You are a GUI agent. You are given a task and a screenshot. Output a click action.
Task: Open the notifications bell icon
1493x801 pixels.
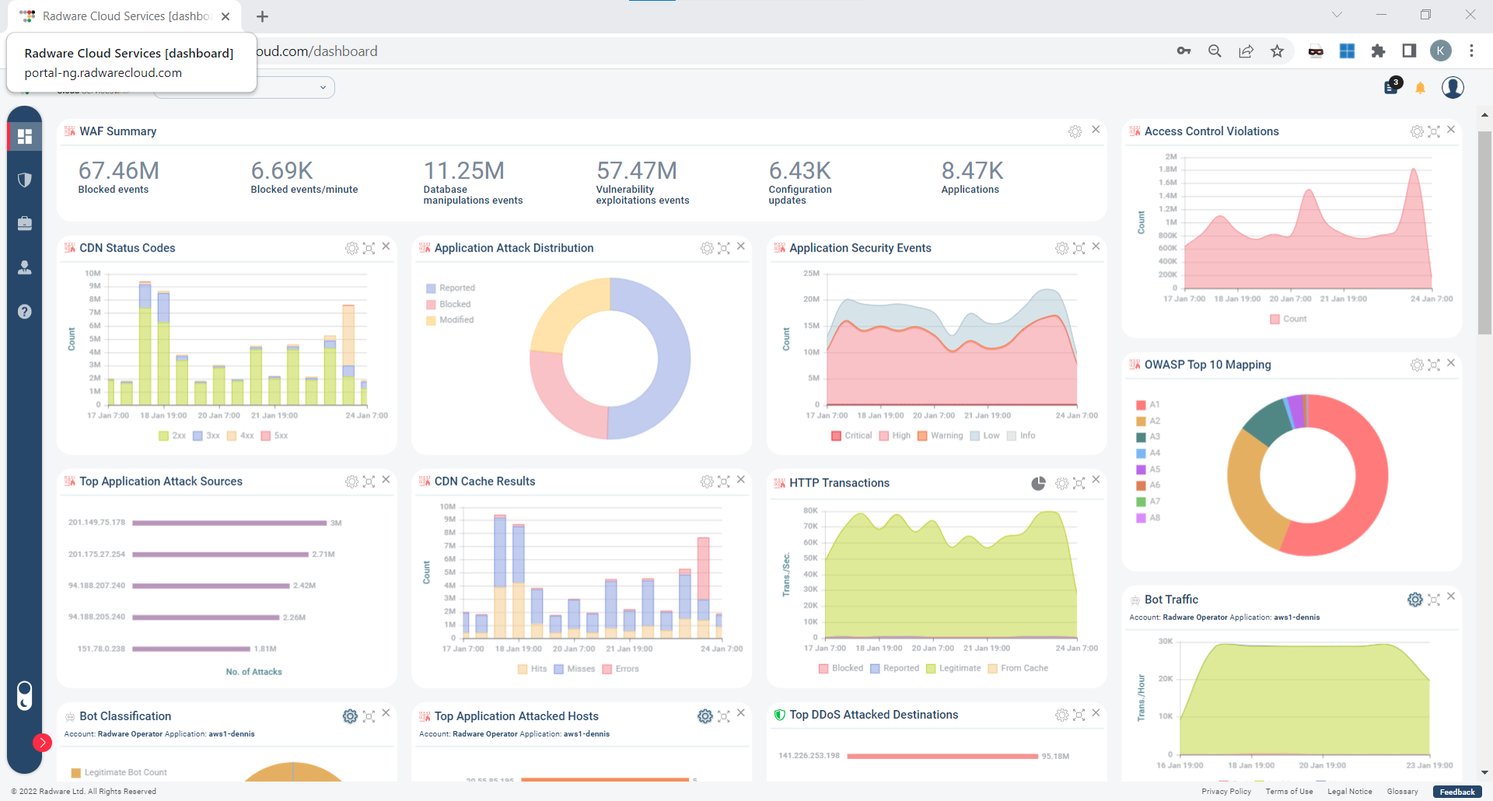1421,88
